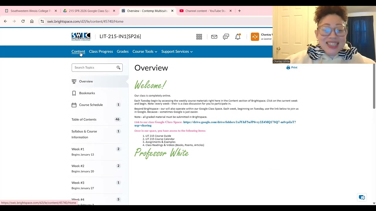Click the 'LIT 215 Course Guide' list item
The image size is (376, 211).
coord(158,136)
